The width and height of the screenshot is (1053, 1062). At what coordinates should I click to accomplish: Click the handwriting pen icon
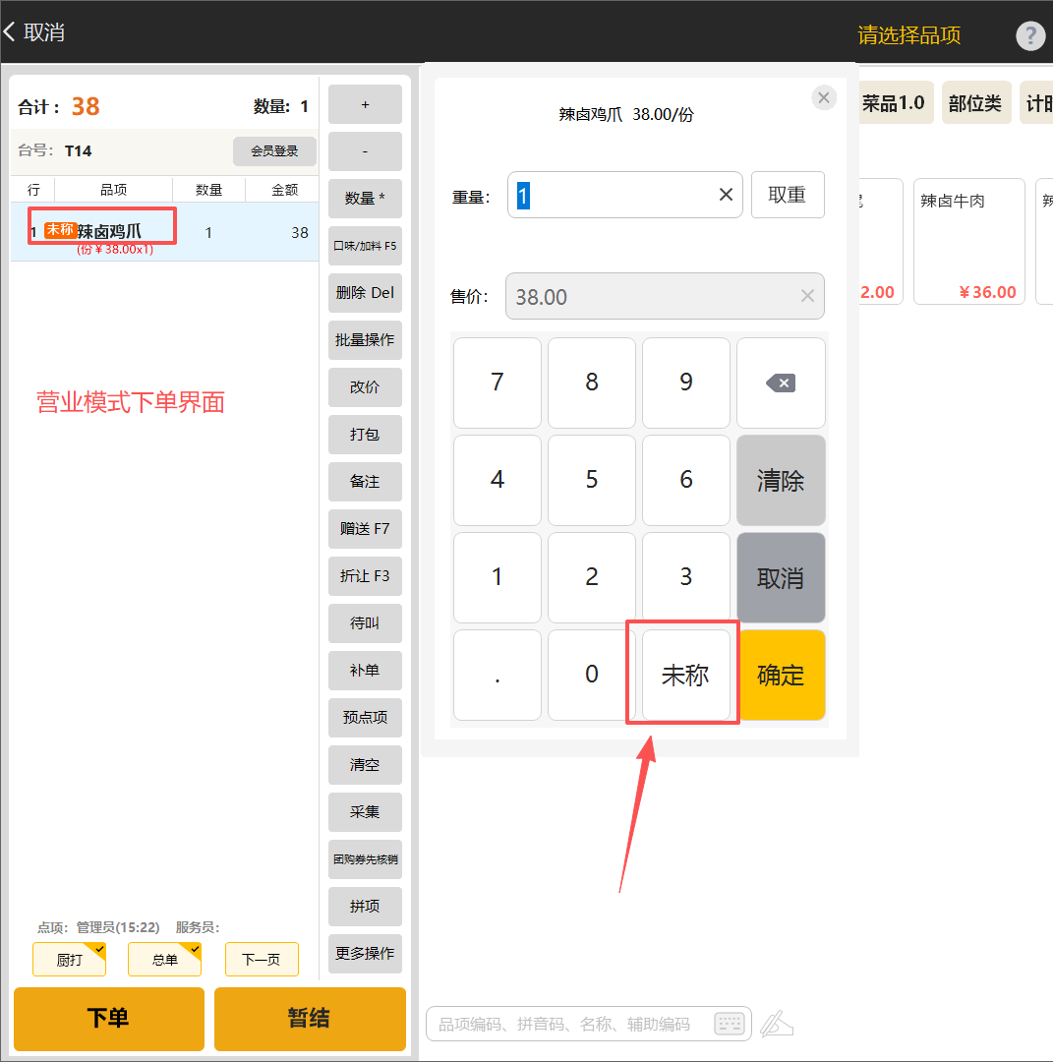777,1024
